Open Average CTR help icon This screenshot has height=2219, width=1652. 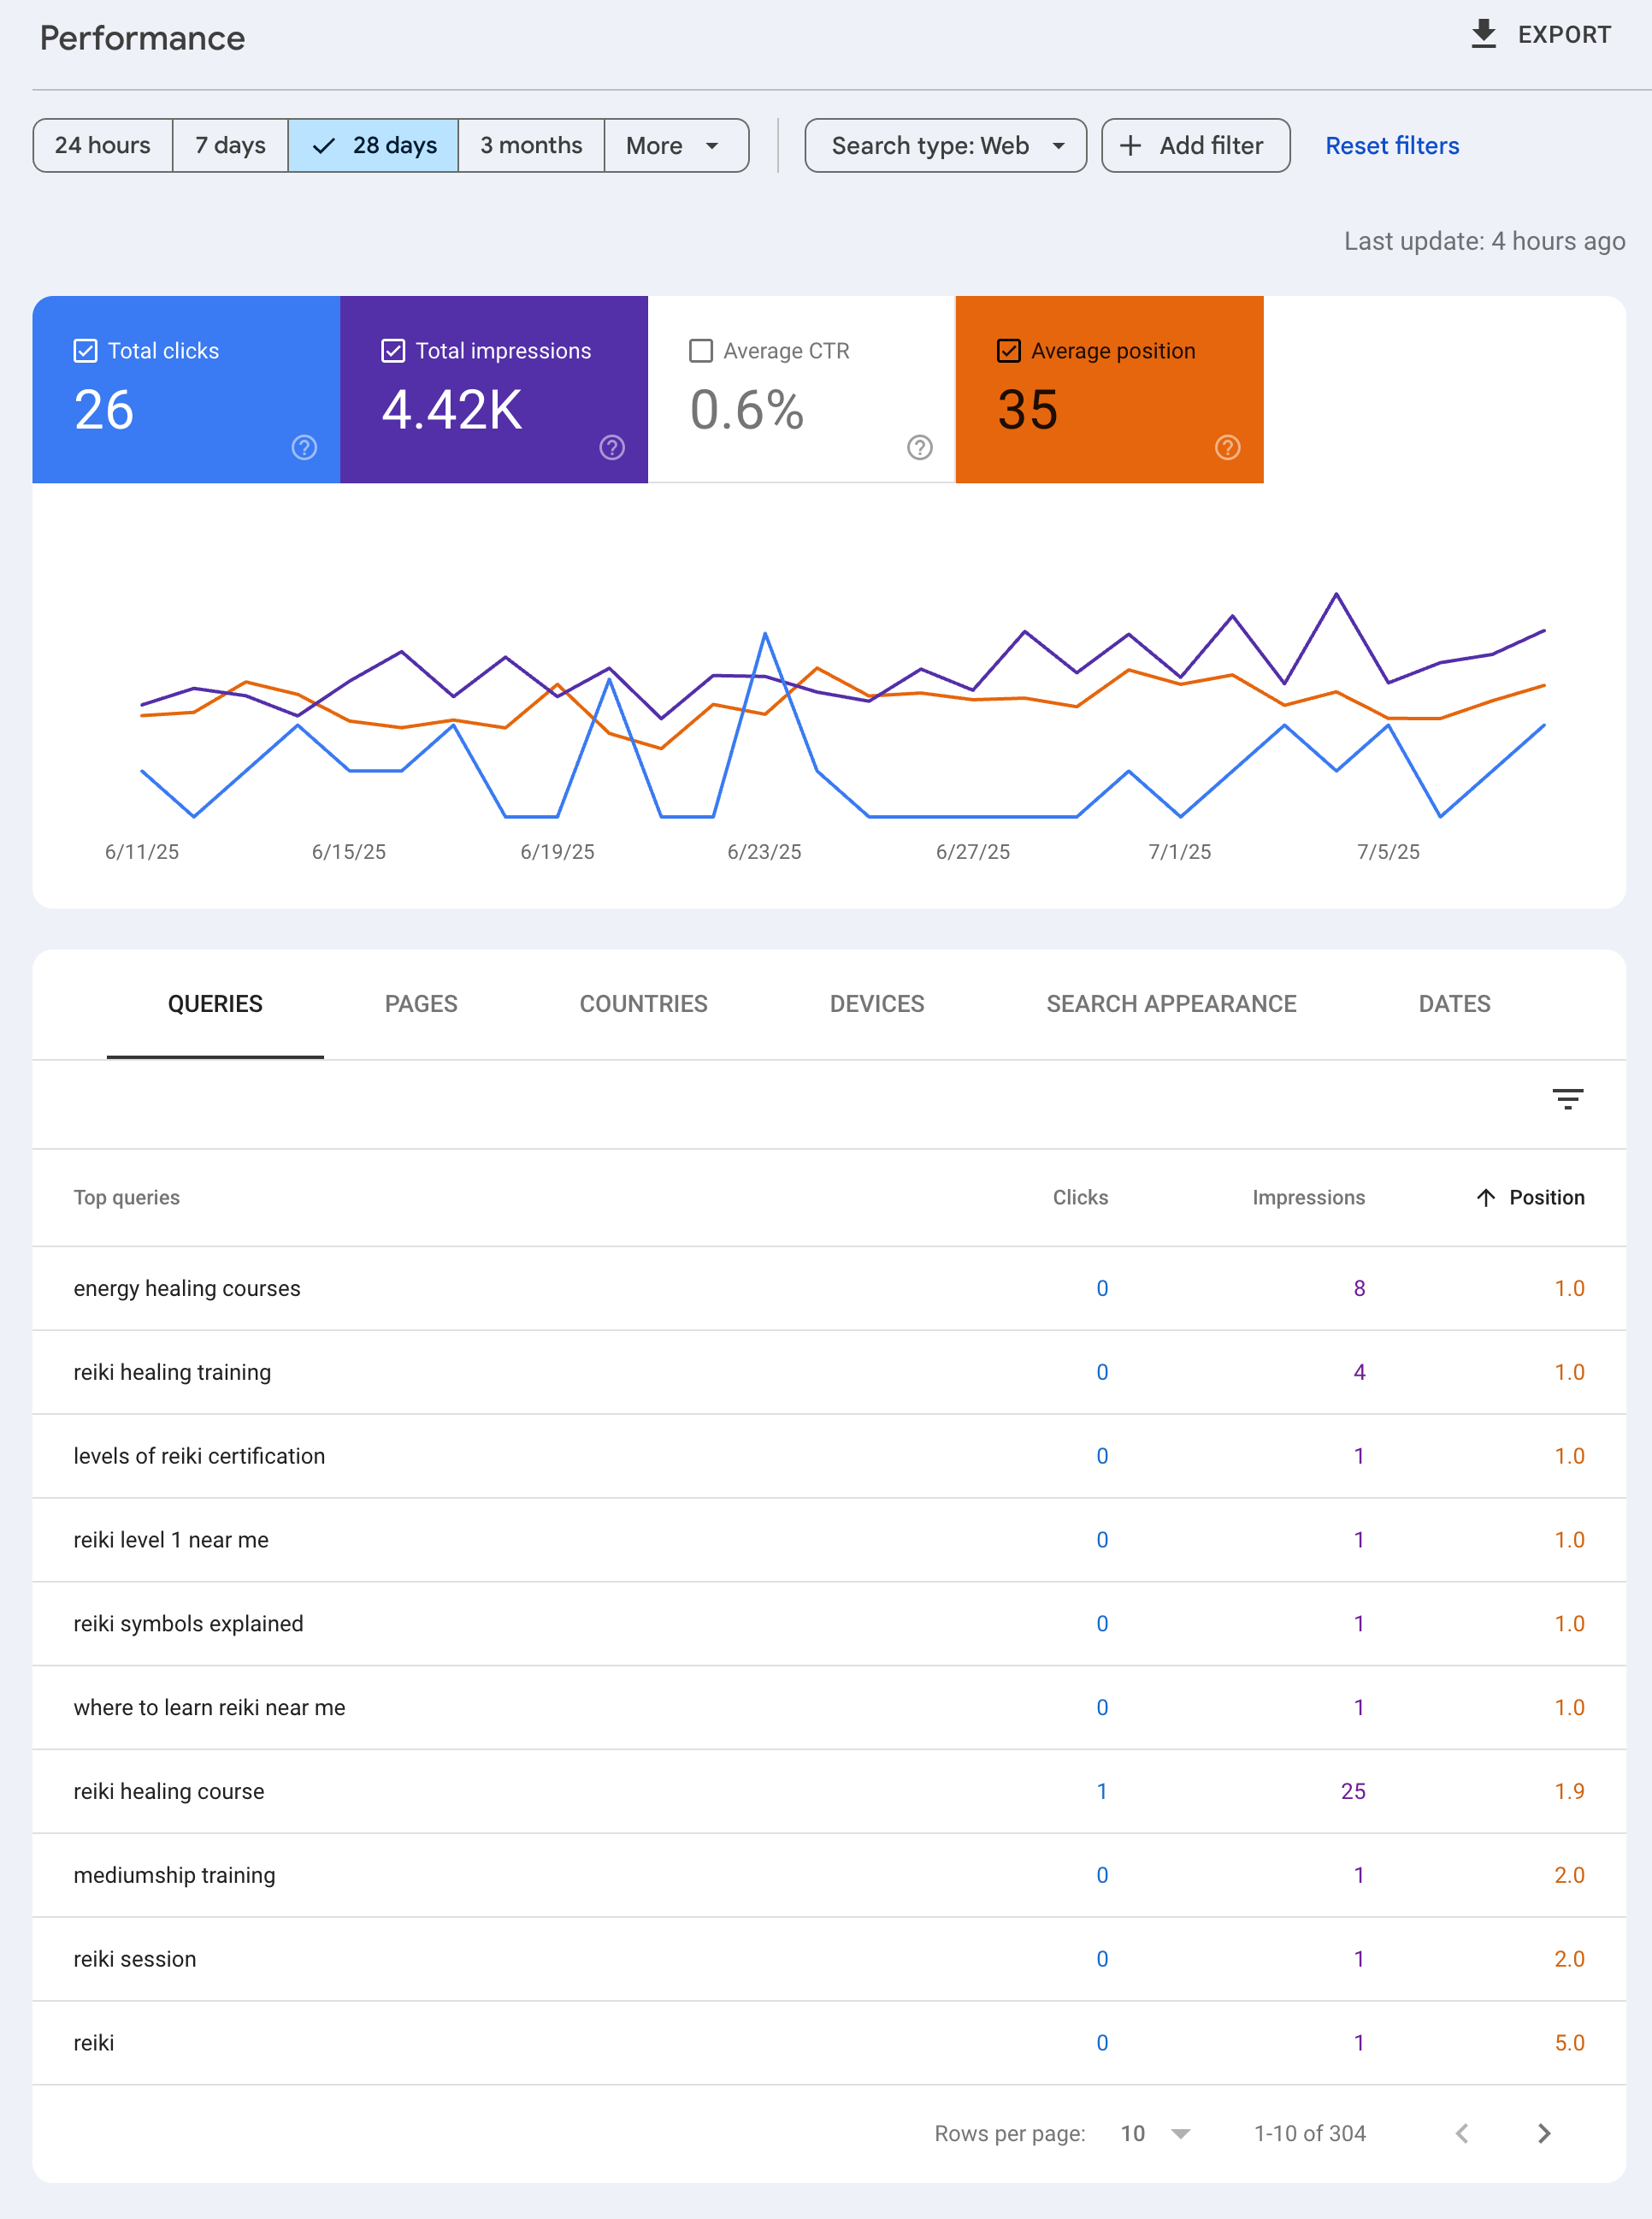[x=920, y=447]
